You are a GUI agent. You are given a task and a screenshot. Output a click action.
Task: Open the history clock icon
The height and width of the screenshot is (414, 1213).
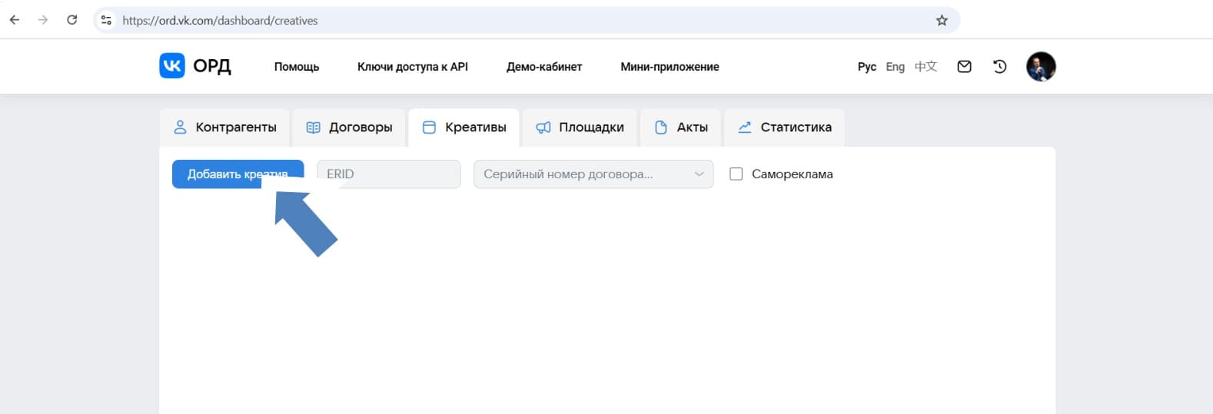(999, 67)
